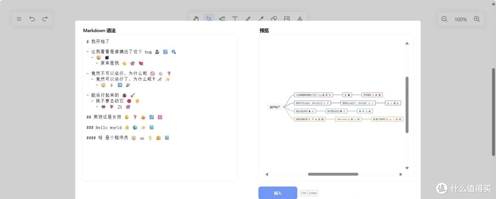496x199 pixels.
Task: Click the Ctrl key hint
Action: 304,193
